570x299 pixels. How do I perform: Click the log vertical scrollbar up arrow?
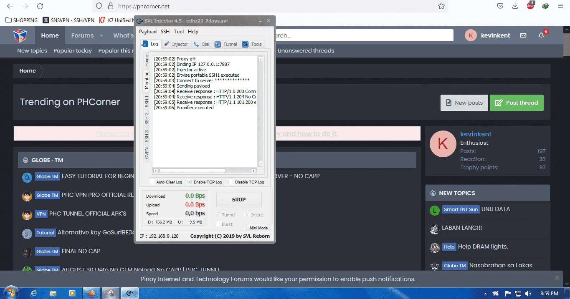(x=261, y=59)
